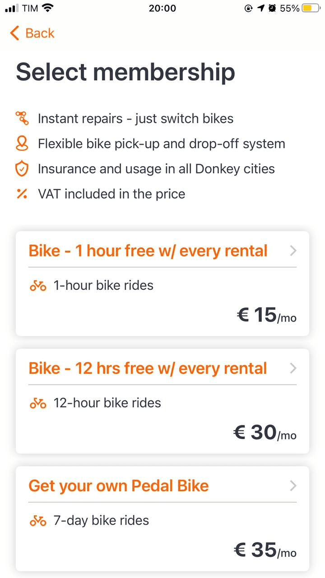The width and height of the screenshot is (325, 578).
Task: Tap the bike icon beside 7-day rides
Action: pyautogui.click(x=38, y=521)
